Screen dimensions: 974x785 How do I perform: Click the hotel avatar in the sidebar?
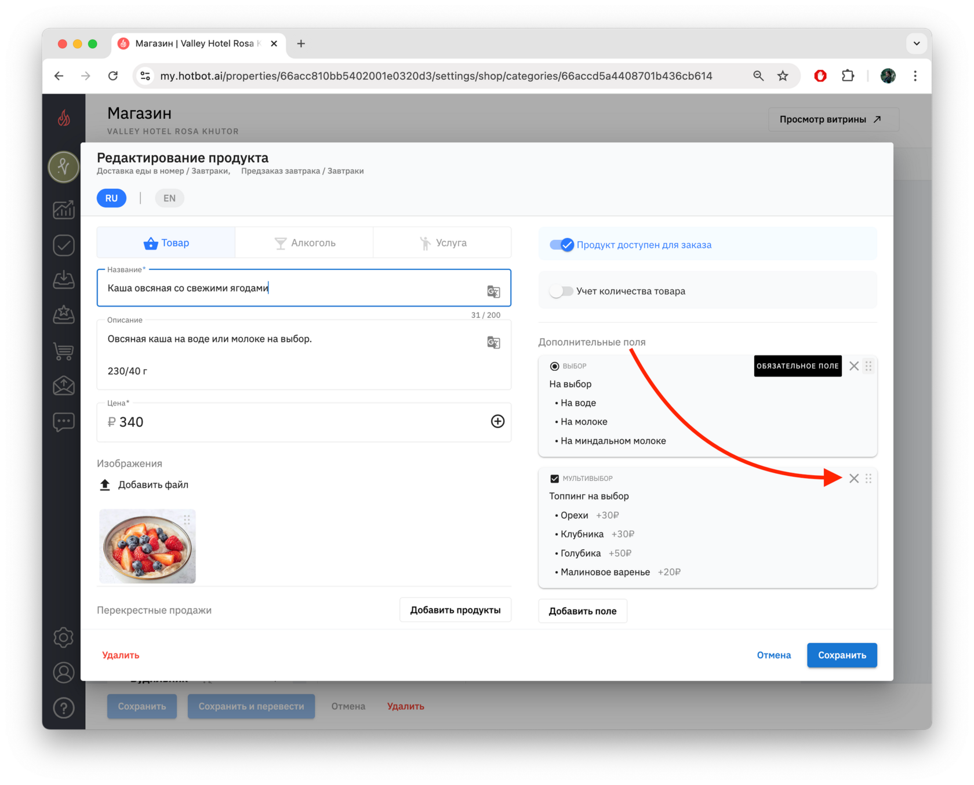tap(64, 167)
